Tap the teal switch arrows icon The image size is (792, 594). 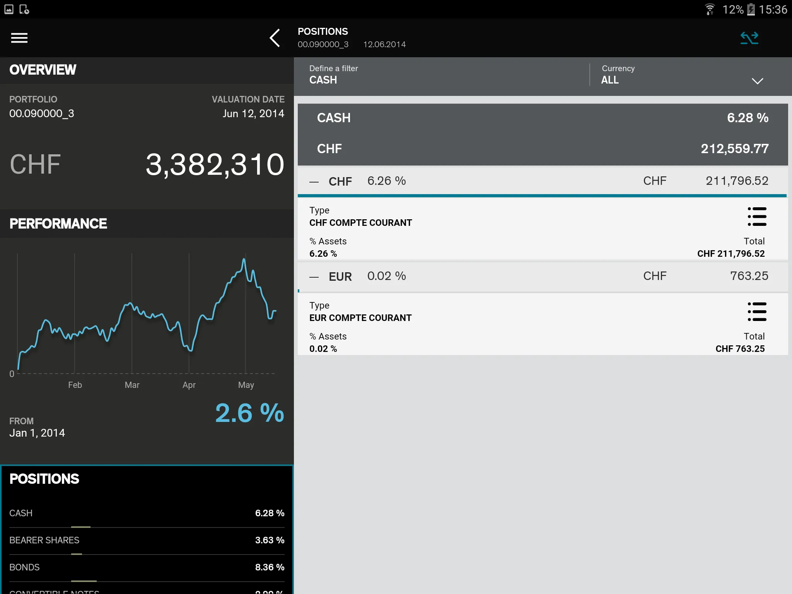pos(749,38)
